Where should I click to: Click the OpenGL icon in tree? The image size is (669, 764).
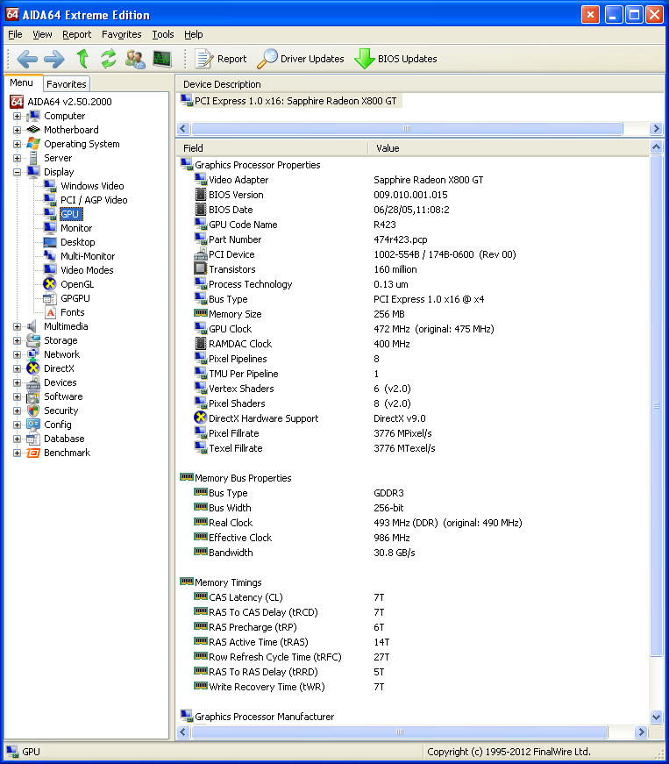tap(50, 284)
